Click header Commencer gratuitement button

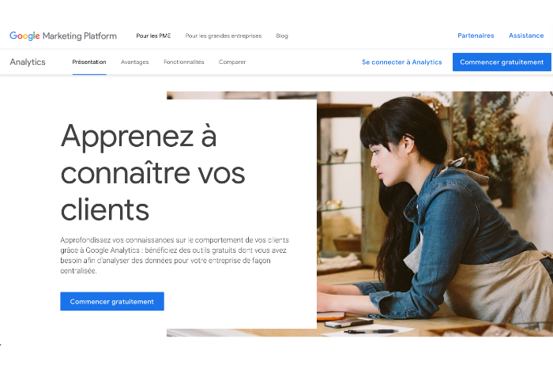[x=502, y=62]
